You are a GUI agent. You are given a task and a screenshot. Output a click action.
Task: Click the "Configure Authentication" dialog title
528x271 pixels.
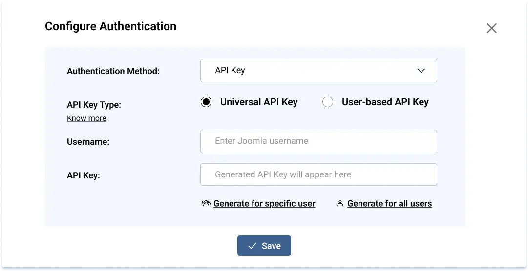pos(110,26)
